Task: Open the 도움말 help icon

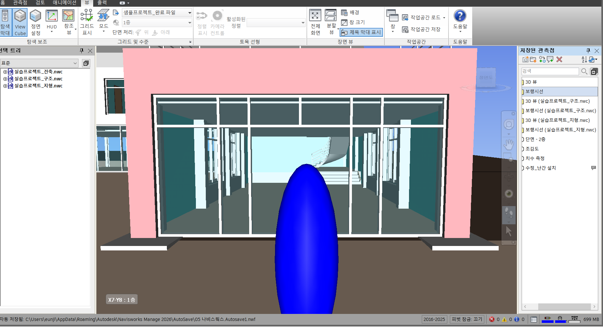Action: (460, 19)
